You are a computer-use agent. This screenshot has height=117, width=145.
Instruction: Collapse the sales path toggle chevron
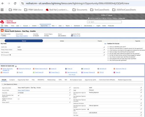[x=2, y=41]
